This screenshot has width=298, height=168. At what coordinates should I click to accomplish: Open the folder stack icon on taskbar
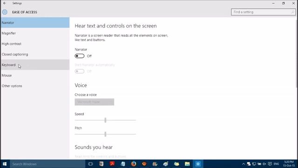(x=176, y=164)
